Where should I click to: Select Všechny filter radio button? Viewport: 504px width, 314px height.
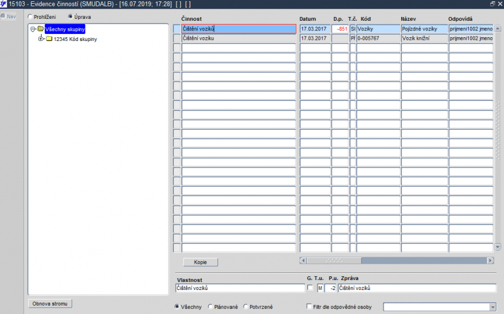177,306
